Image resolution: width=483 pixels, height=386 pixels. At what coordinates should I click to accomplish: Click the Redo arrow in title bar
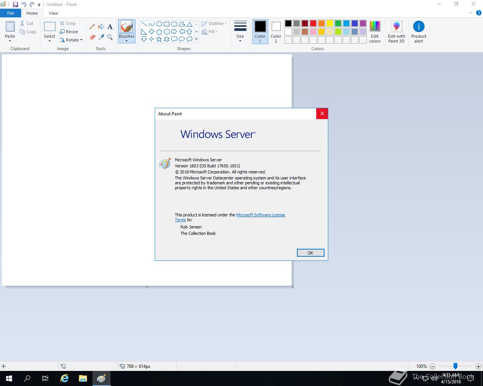(32, 5)
